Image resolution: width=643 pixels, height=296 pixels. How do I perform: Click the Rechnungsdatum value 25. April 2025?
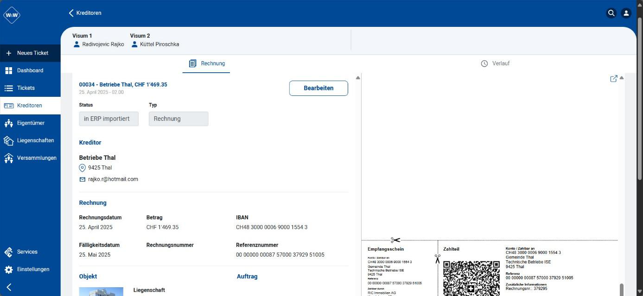(x=95, y=227)
